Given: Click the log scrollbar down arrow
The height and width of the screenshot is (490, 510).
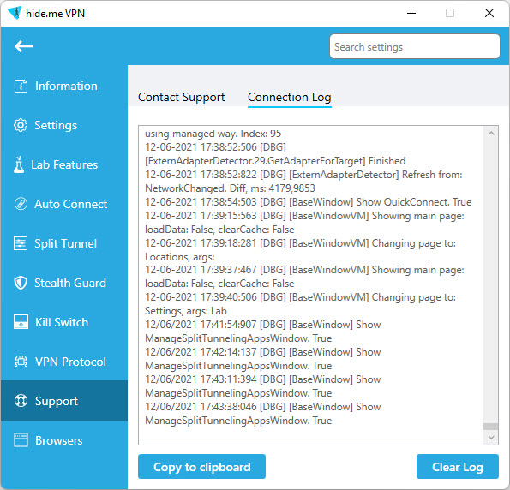Looking at the screenshot, I should pyautogui.click(x=491, y=438).
